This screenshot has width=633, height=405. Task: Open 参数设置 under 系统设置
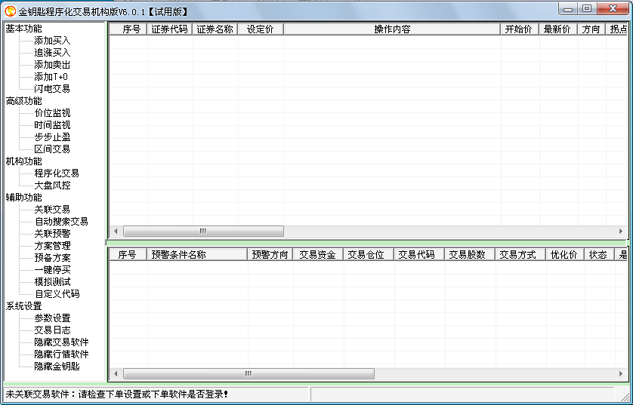pyautogui.click(x=52, y=318)
